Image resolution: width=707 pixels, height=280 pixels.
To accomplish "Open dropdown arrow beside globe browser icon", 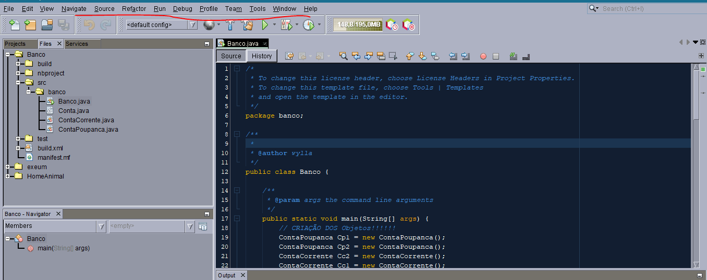I will [x=218, y=24].
